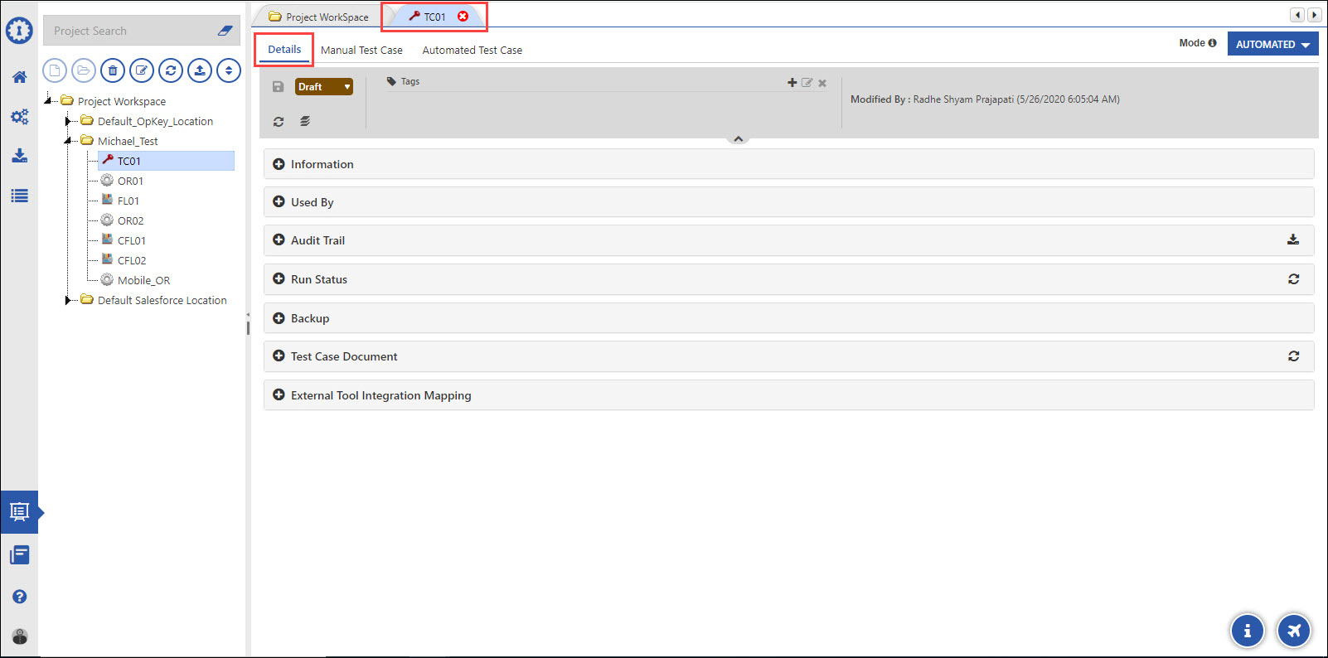Screen dimensions: 1328x658
Task: Click the expand/collapse tree toolbar icon
Action: click(x=229, y=70)
